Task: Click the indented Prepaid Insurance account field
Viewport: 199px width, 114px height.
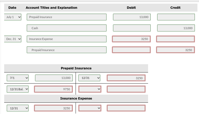Action: click(x=67, y=50)
